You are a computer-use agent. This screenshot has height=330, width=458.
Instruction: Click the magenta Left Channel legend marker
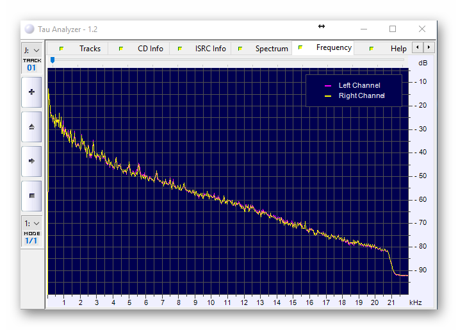328,86
